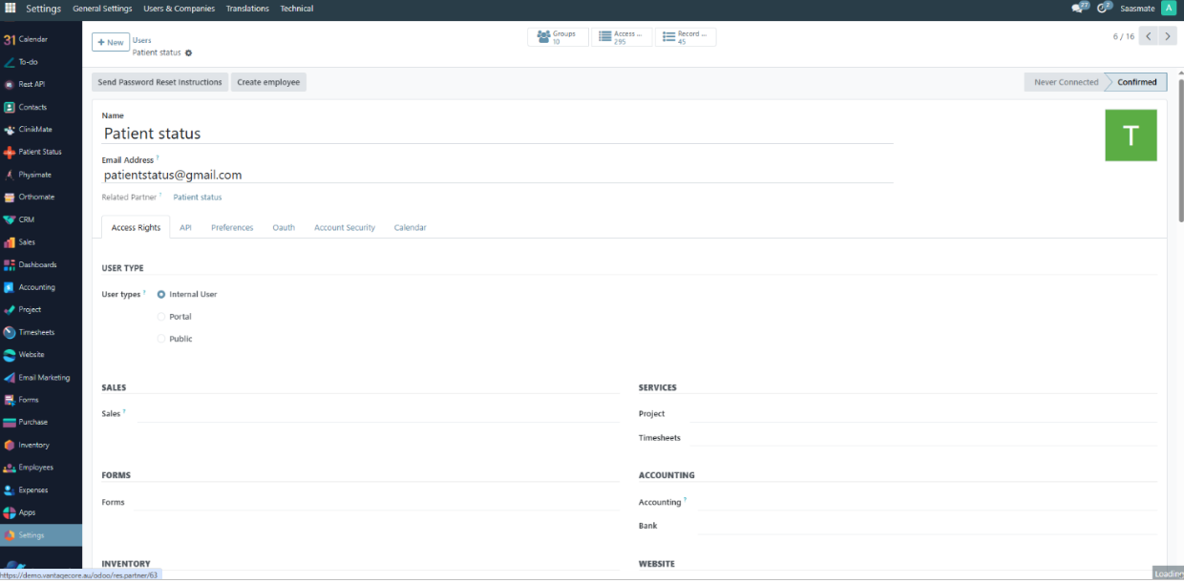Select the Internal User radio button
This screenshot has width=1184, height=583.
[x=161, y=295]
